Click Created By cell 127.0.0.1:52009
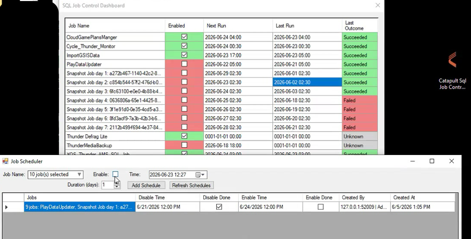 (365, 207)
